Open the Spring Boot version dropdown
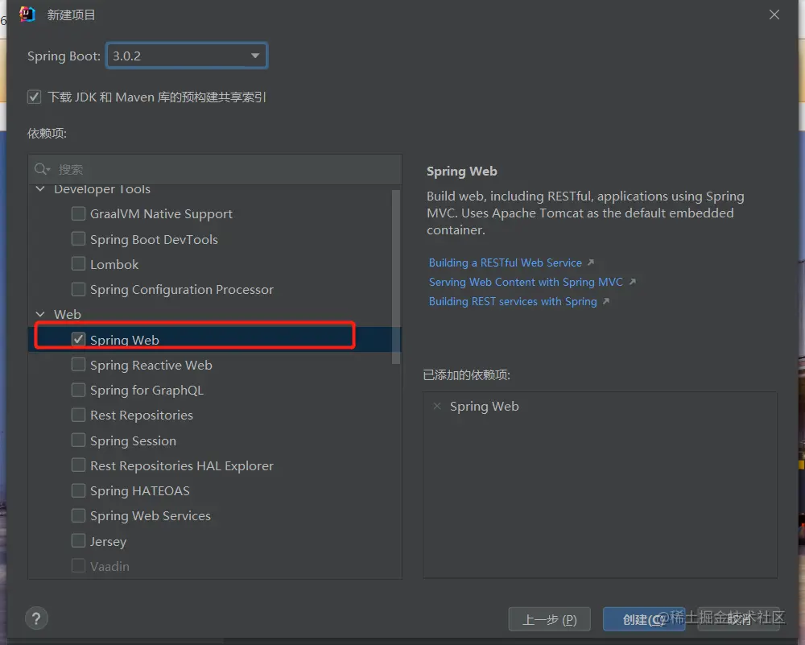 187,56
